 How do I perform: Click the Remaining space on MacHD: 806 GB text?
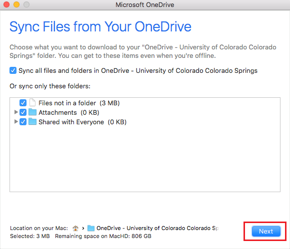coord(103,236)
